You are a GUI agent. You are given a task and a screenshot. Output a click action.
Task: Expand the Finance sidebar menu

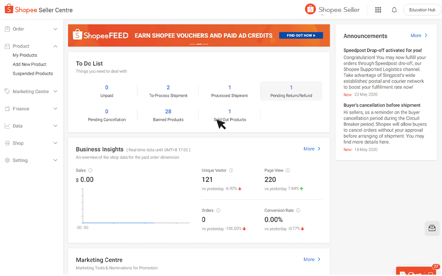55,109
